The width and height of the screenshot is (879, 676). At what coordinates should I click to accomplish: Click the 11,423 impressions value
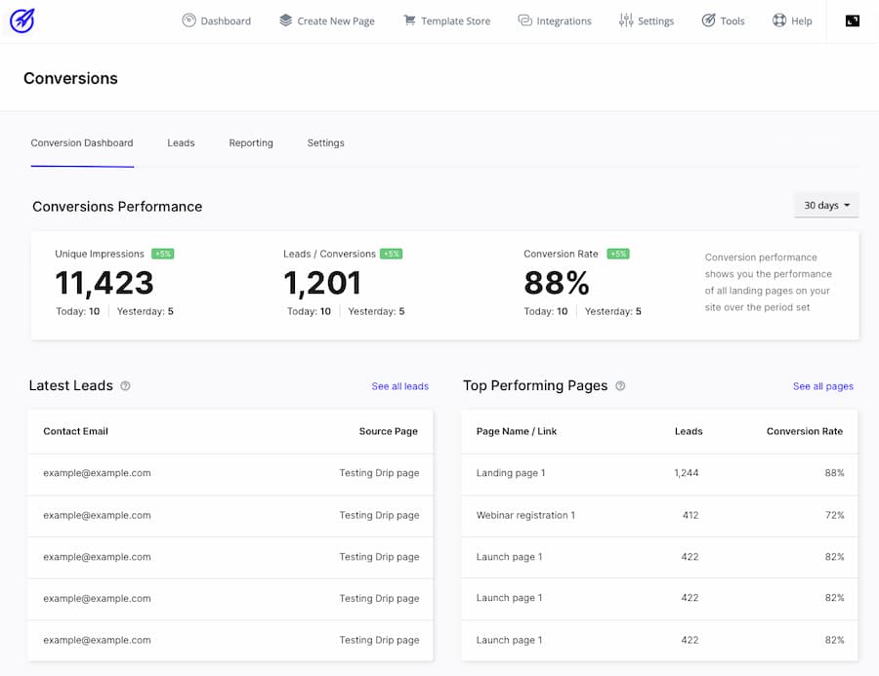pyautogui.click(x=105, y=283)
